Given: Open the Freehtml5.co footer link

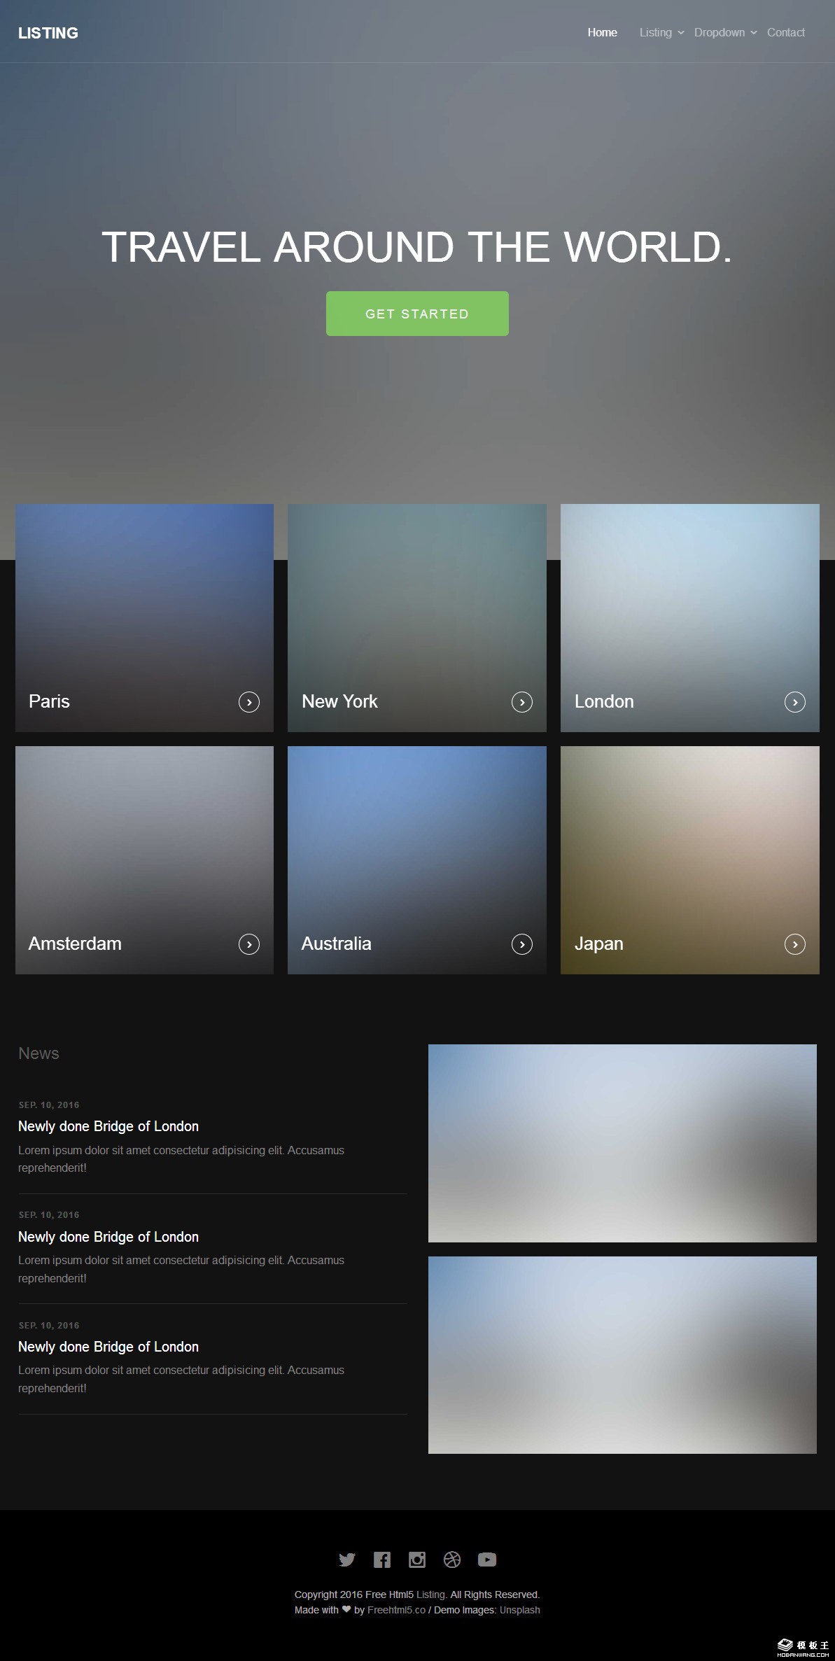Looking at the screenshot, I should (396, 1609).
